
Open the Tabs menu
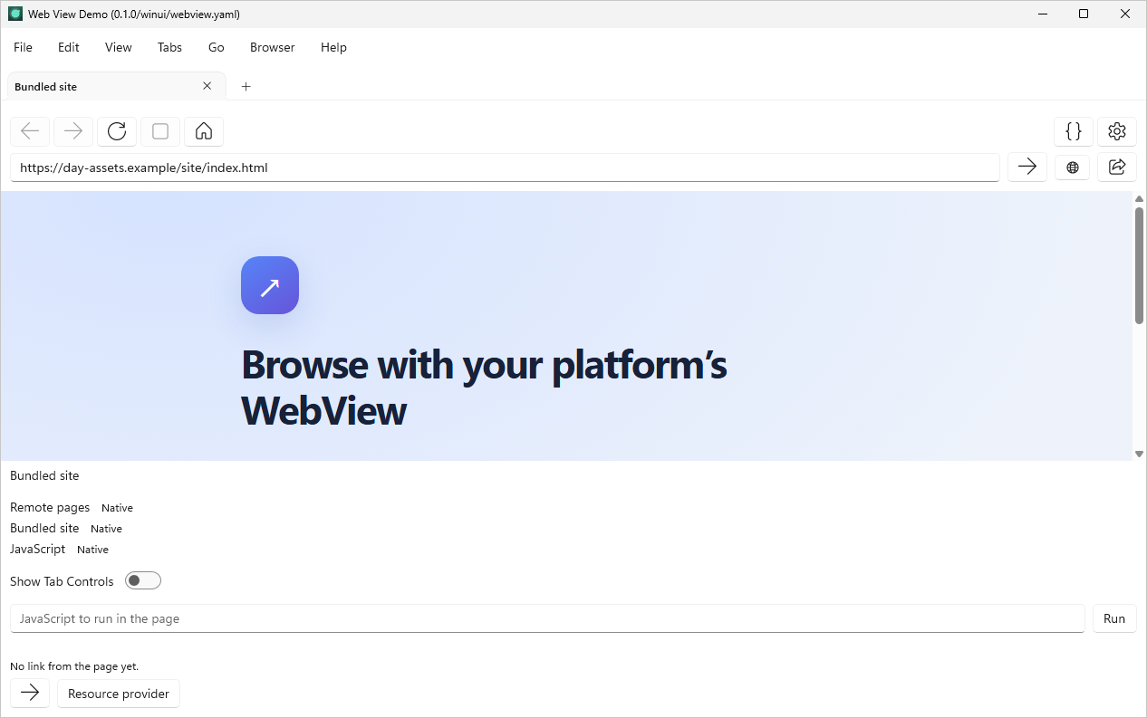tap(169, 47)
